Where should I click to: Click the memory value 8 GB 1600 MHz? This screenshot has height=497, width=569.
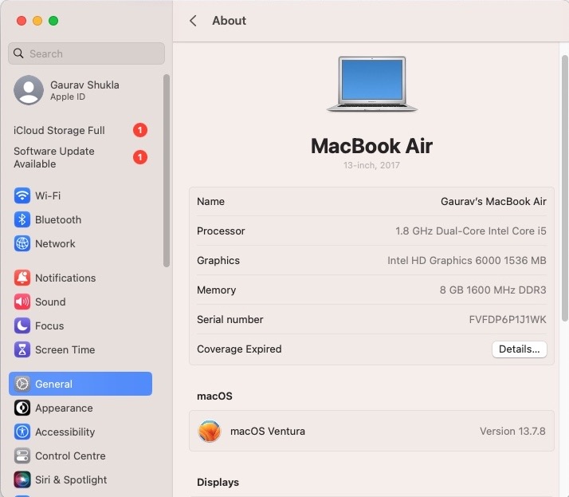[492, 290]
